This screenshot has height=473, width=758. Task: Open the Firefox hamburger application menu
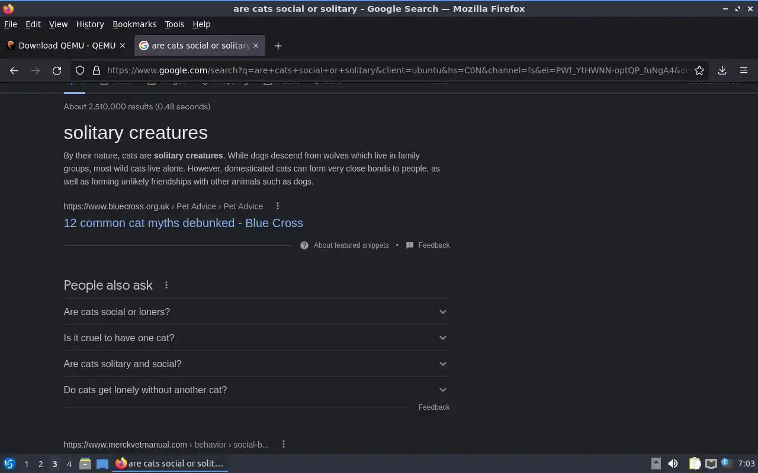pyautogui.click(x=744, y=70)
